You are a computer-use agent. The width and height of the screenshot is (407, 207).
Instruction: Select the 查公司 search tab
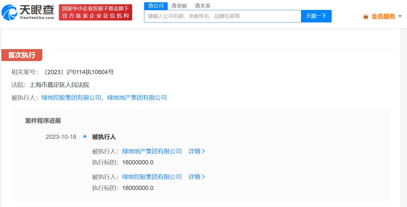156,6
